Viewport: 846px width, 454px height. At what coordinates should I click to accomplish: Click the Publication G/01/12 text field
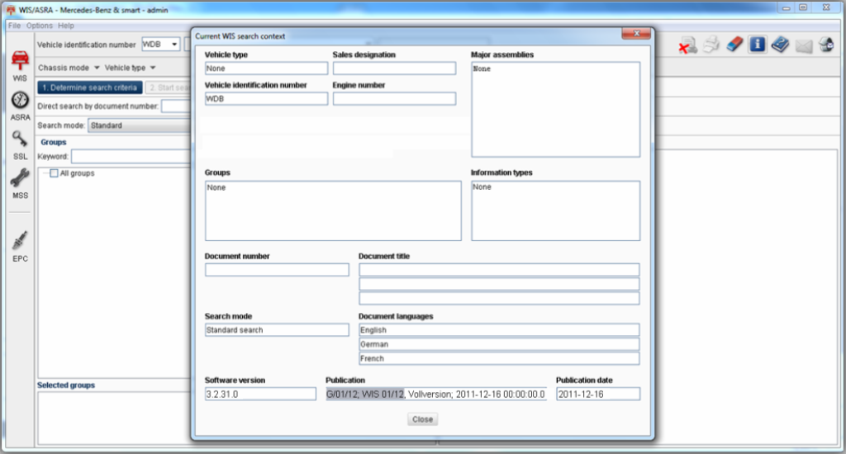(436, 394)
